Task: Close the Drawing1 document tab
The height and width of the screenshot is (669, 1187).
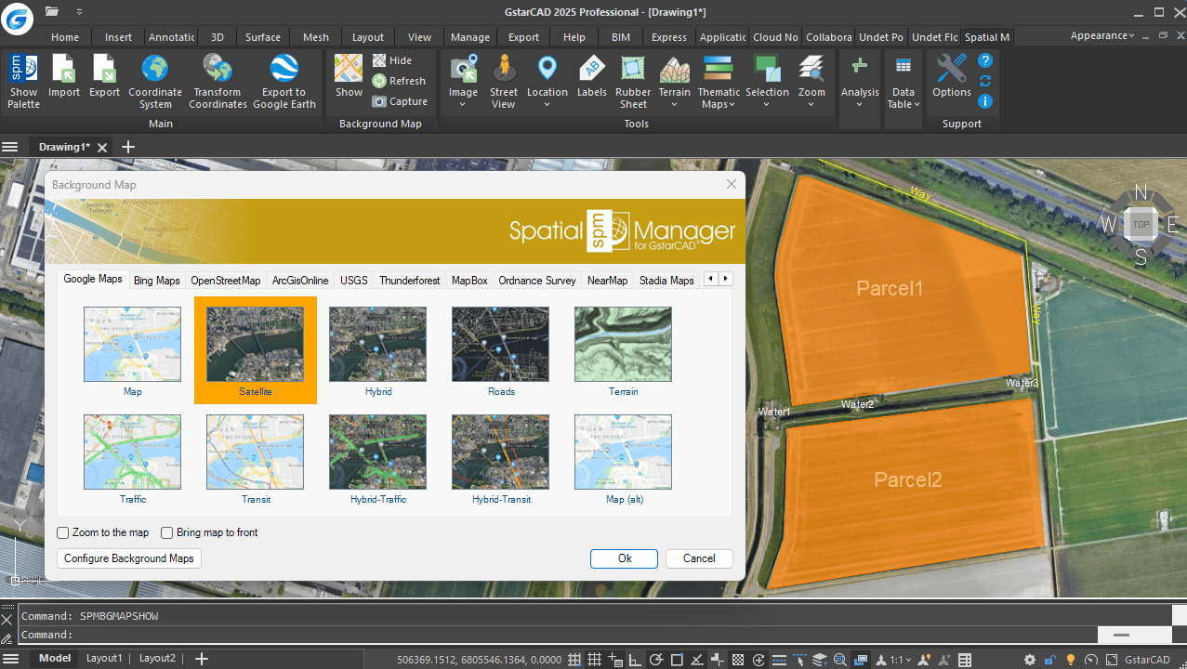Action: (x=102, y=148)
